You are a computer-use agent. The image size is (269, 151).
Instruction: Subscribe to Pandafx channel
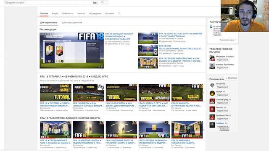[x=222, y=111]
